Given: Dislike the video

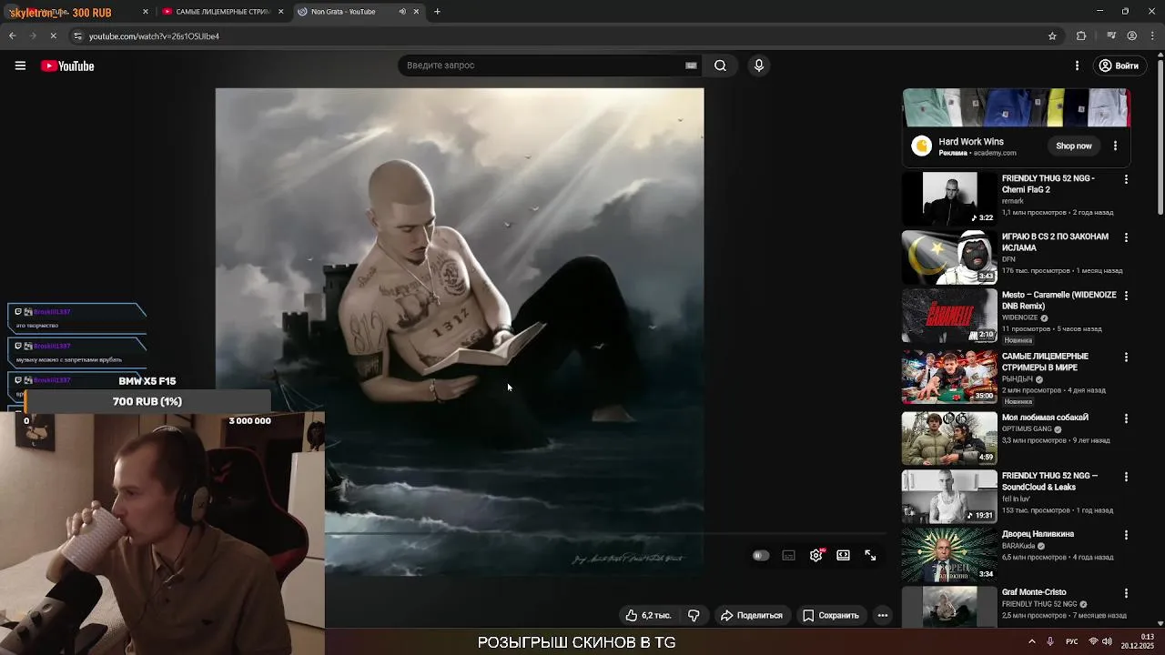Looking at the screenshot, I should (x=694, y=615).
